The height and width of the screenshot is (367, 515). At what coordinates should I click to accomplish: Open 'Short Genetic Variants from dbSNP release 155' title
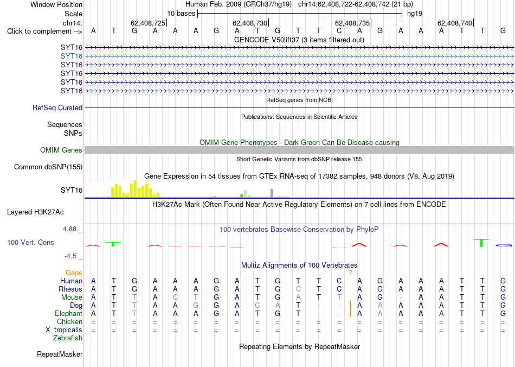[299, 159]
